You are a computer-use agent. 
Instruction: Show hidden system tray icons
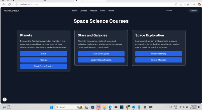pos(166,107)
